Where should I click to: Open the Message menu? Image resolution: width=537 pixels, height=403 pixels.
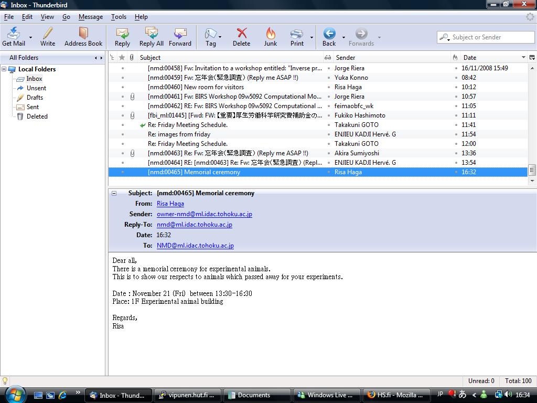[91, 17]
